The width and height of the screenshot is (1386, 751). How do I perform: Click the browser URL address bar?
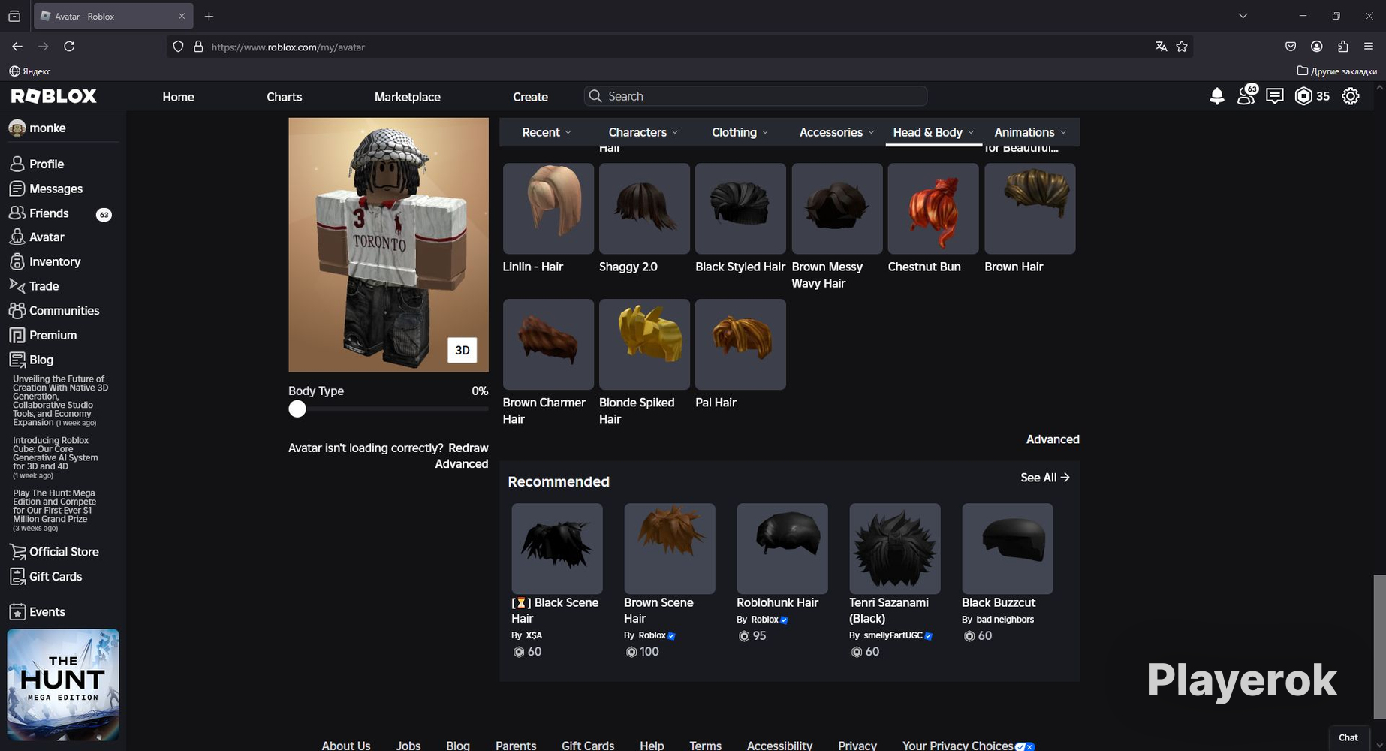click(679, 47)
